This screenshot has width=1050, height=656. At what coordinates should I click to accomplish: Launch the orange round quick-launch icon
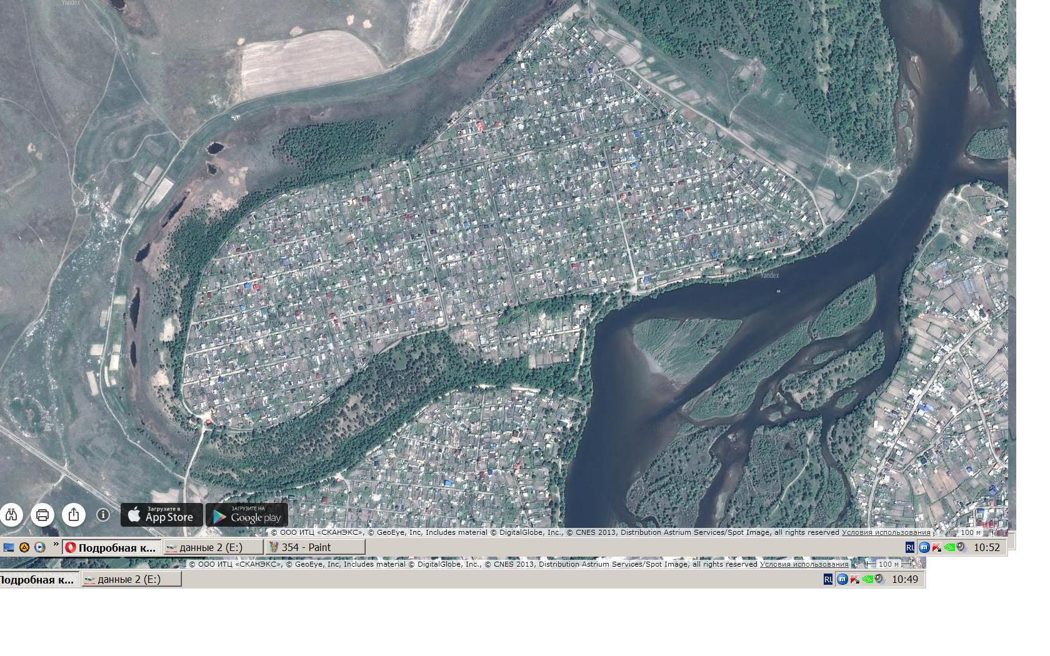pyautogui.click(x=24, y=547)
